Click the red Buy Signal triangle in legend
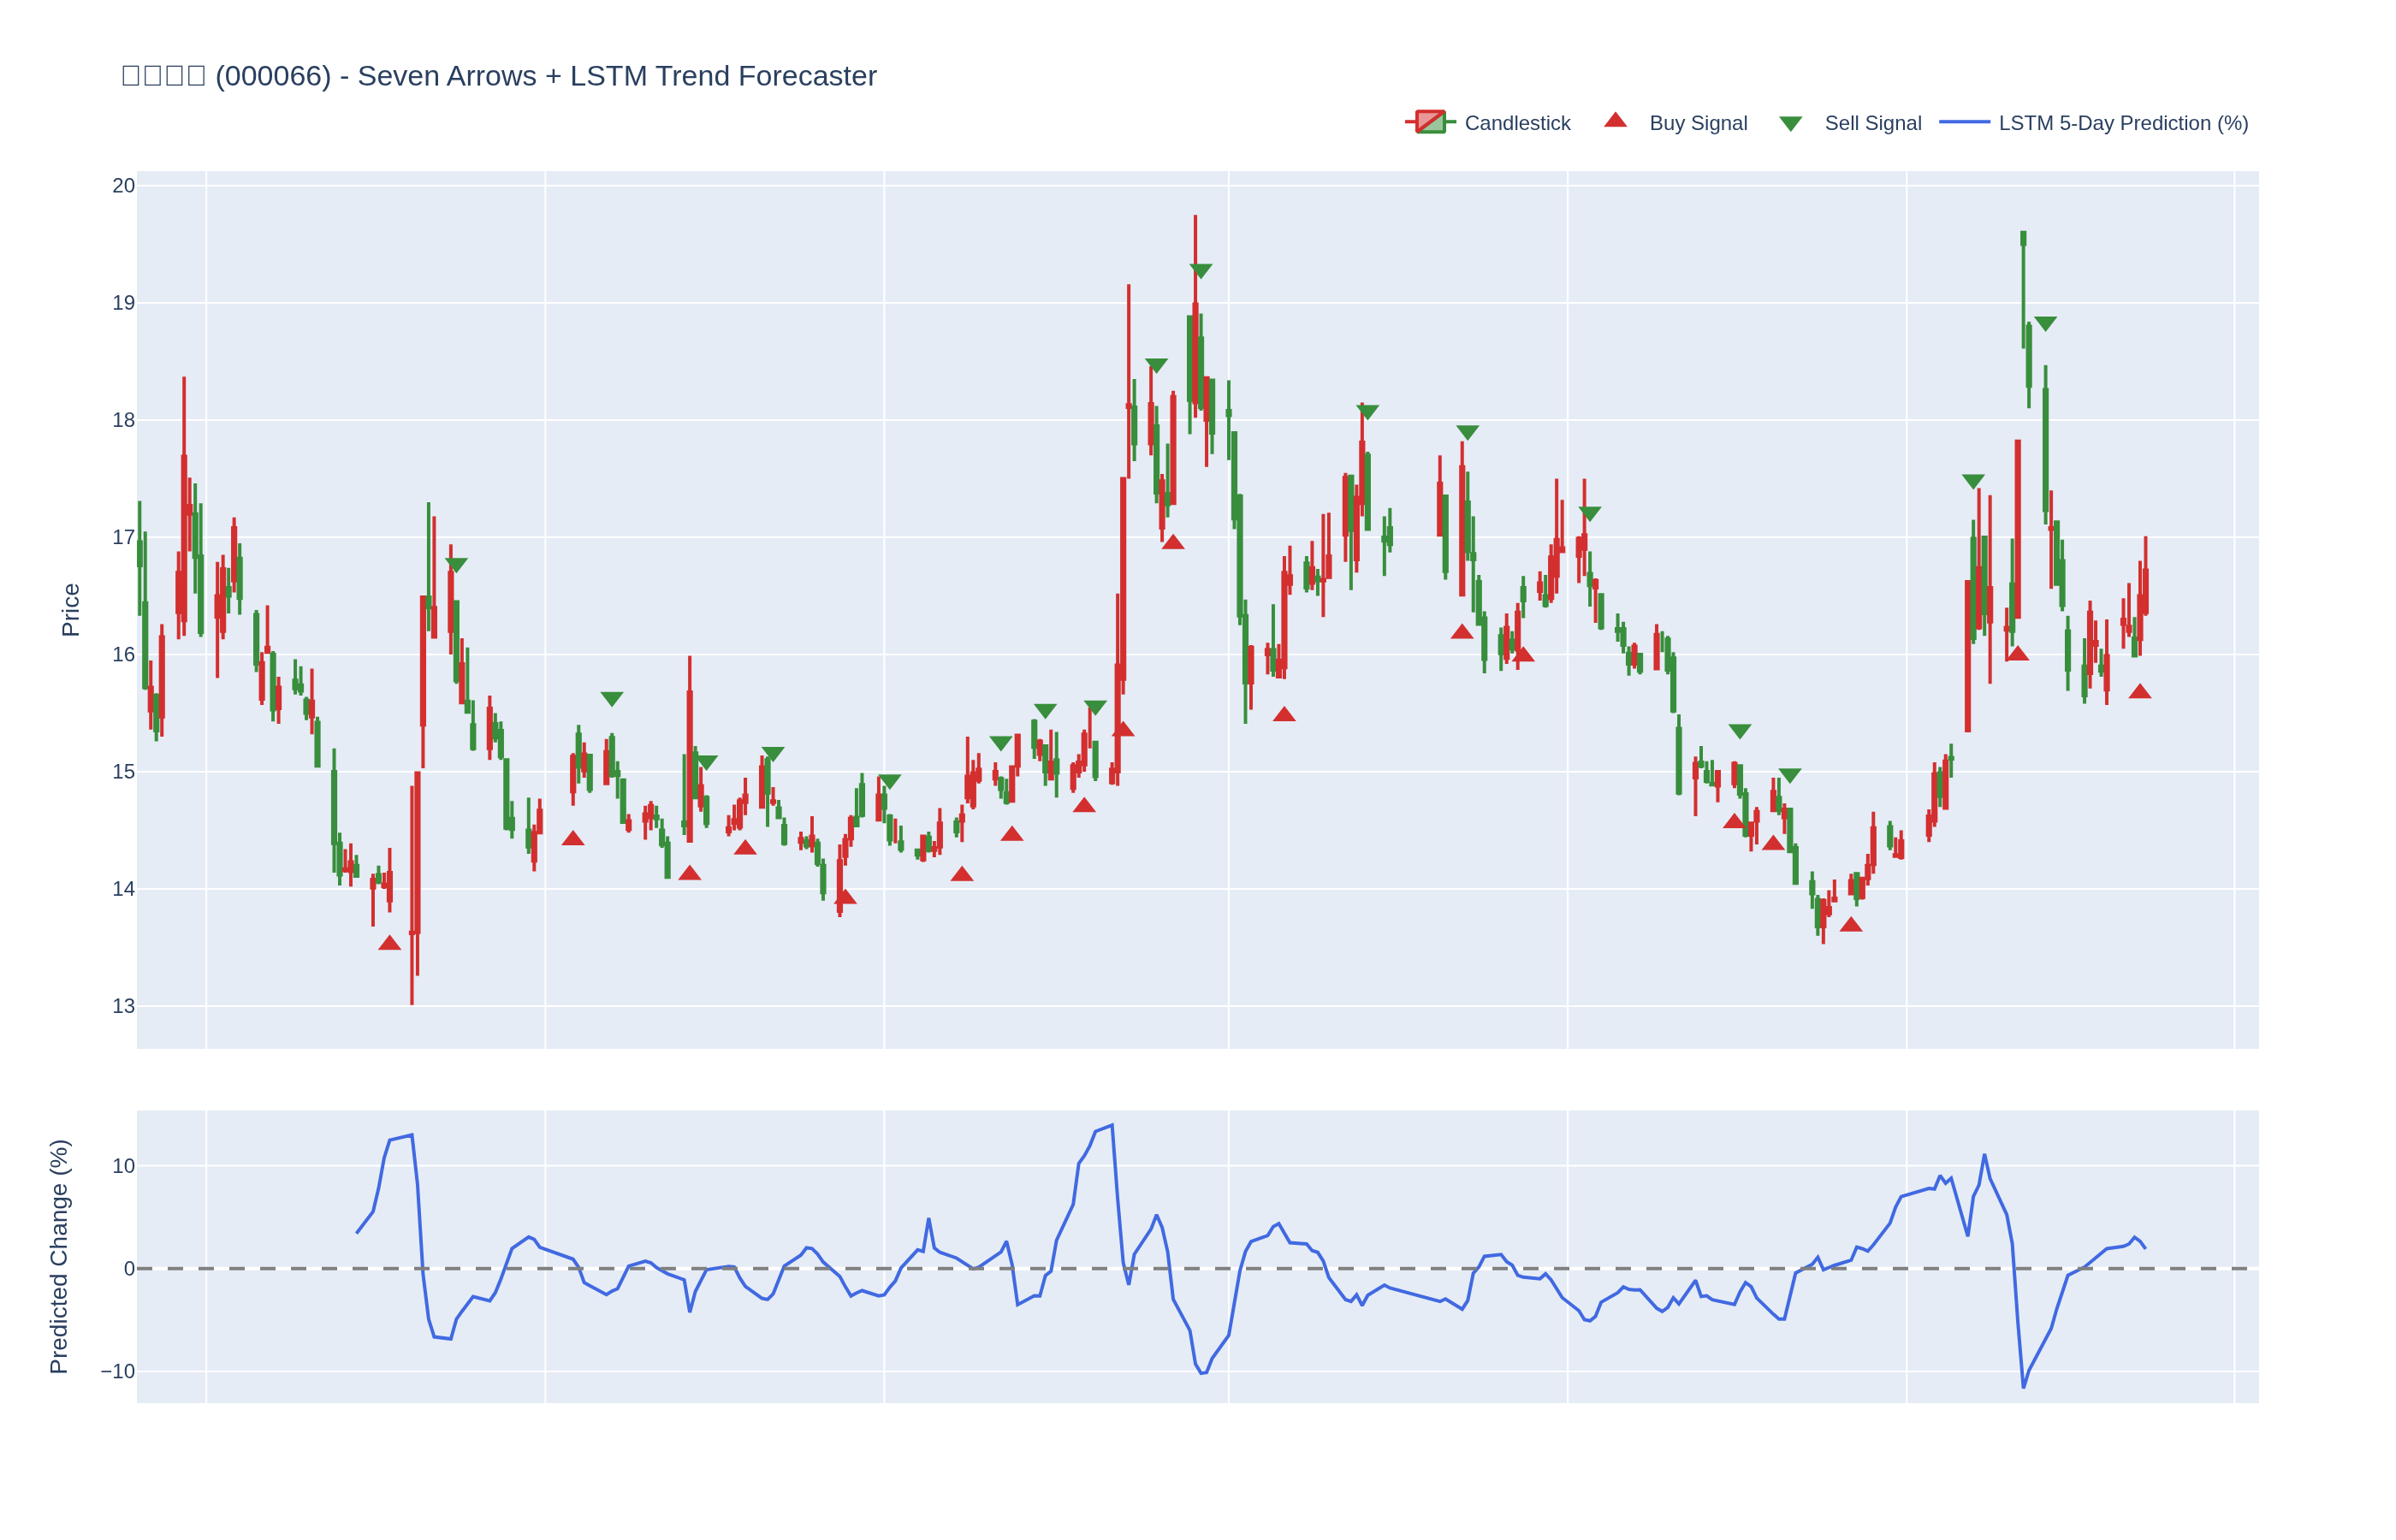Screen dimensions: 2396x1540 point(1614,121)
